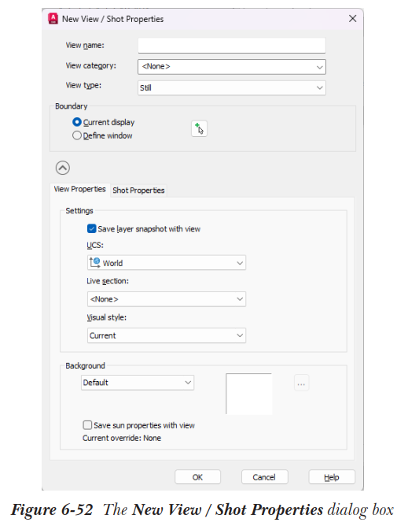The height and width of the screenshot is (526, 397).
Task: Click the 'Current override: None' text
Action: [x=122, y=438]
